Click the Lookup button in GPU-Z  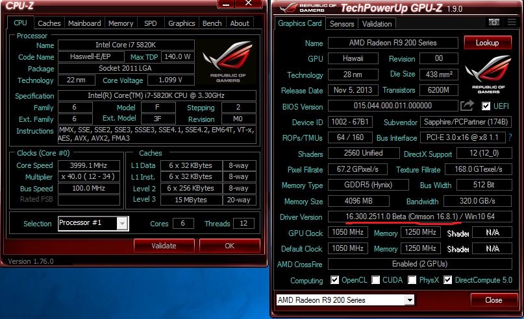coord(488,43)
